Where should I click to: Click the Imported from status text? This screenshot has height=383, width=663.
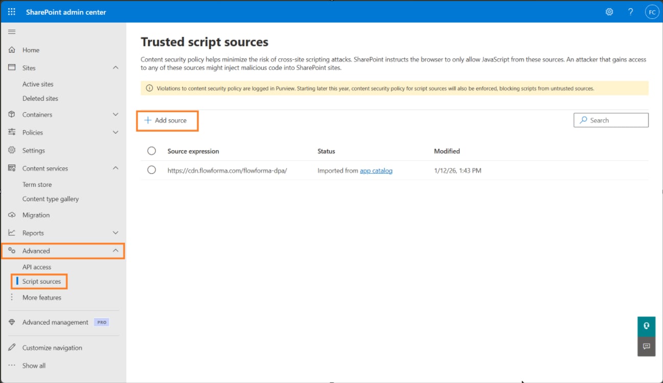338,171
